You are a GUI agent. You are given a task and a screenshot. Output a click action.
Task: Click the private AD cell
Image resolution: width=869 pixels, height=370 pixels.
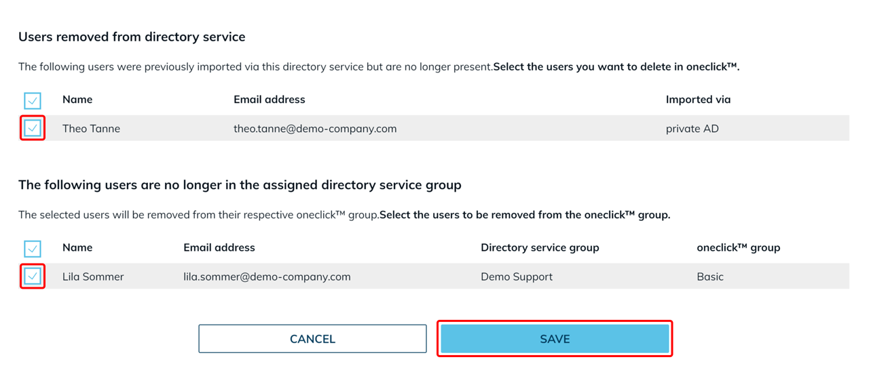tap(692, 129)
